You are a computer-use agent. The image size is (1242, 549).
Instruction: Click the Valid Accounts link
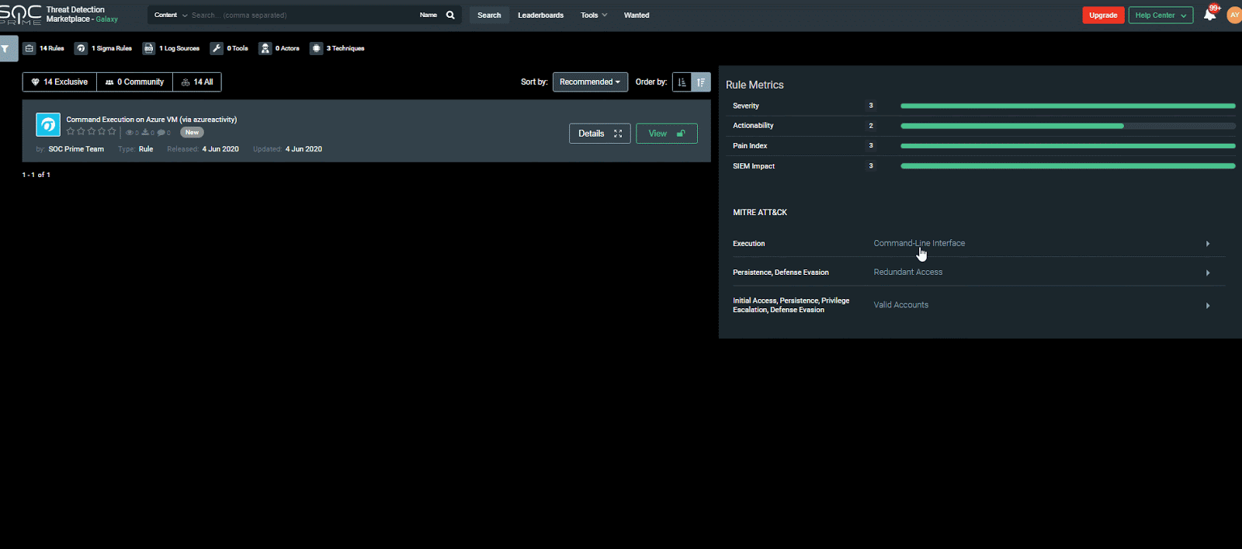[x=901, y=305]
